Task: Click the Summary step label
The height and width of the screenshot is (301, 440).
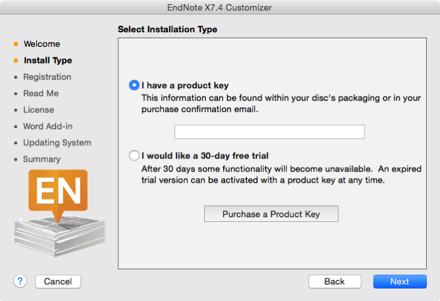Action: coord(42,160)
